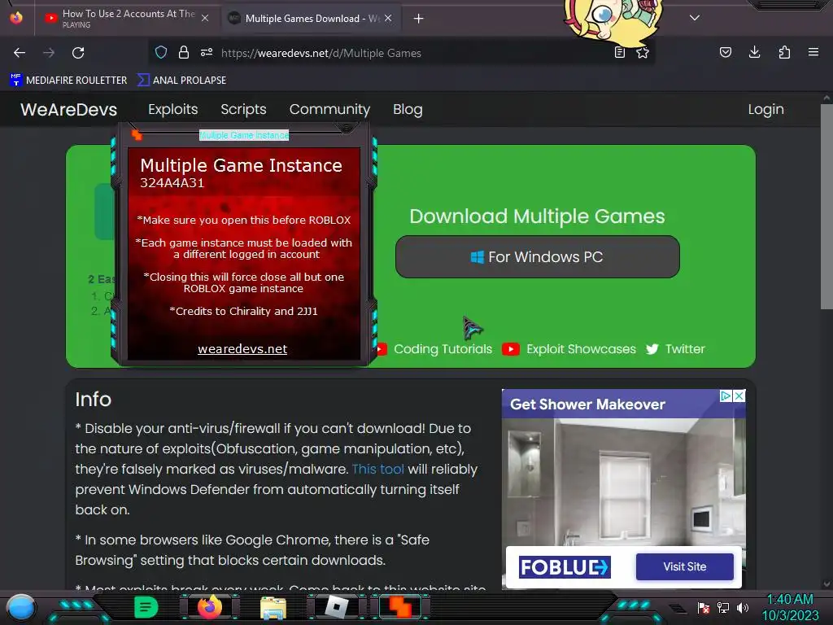Expand the list all tabs chevron
Image resolution: width=833 pixels, height=625 pixels.
(x=695, y=18)
